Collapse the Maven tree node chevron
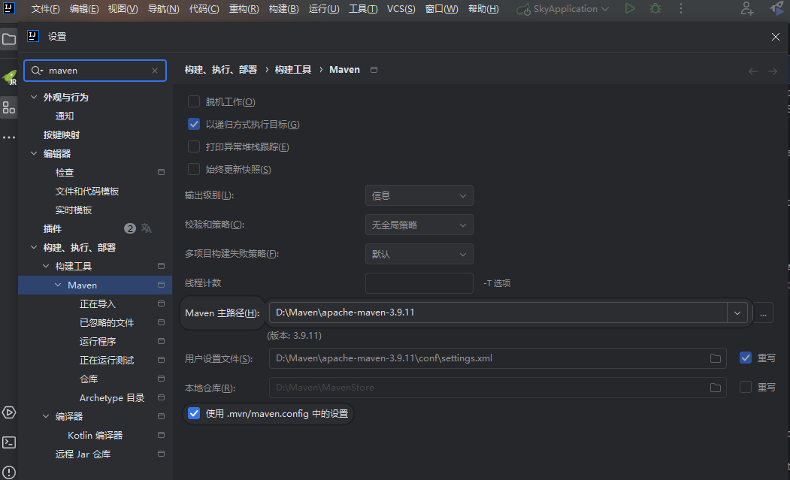The image size is (790, 480). (x=58, y=285)
